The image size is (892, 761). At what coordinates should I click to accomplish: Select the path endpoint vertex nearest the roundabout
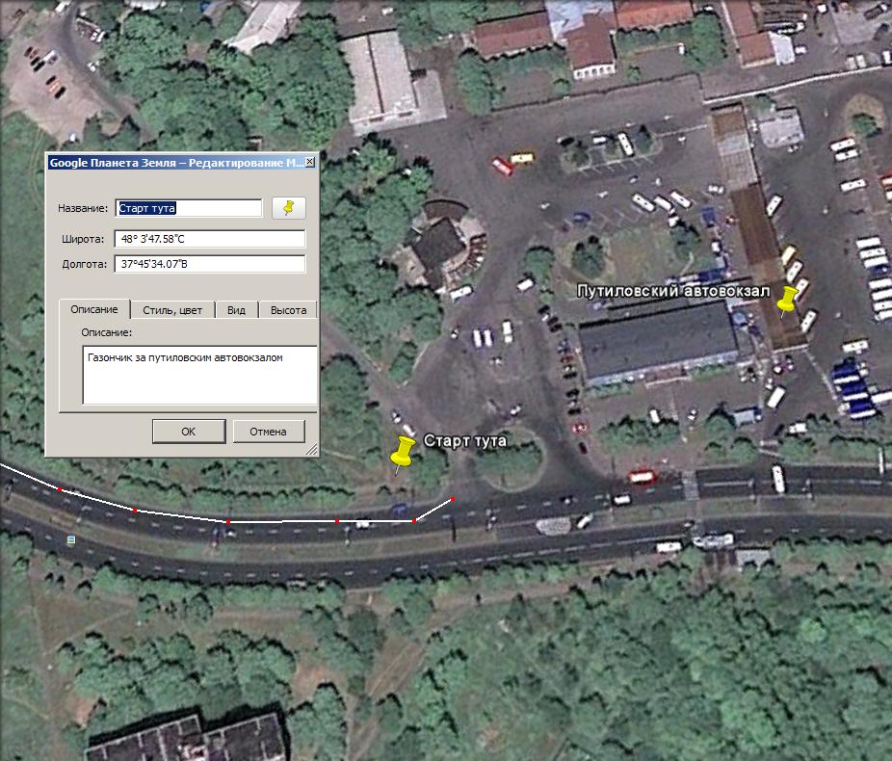tap(453, 499)
